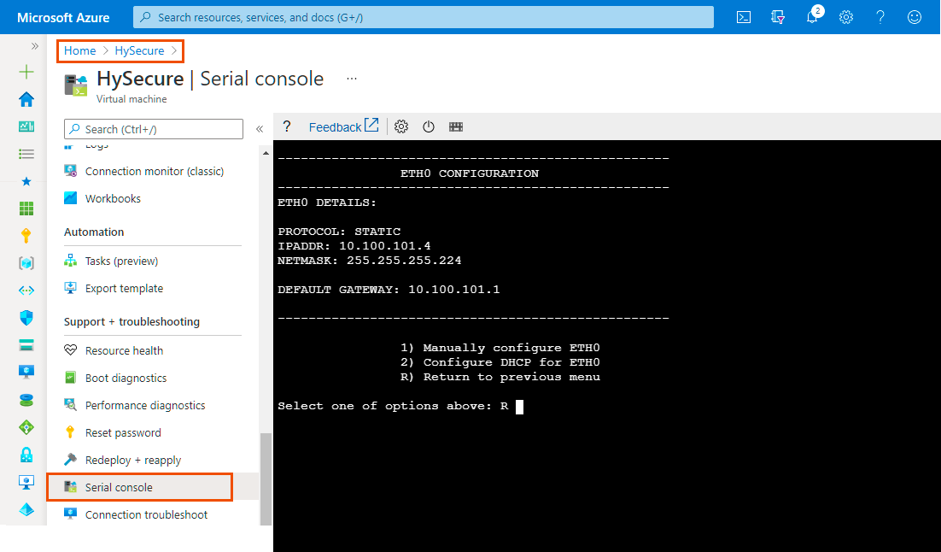The width and height of the screenshot is (941, 552).
Task: Open Favorites star icon in sidebar
Action: point(26,181)
